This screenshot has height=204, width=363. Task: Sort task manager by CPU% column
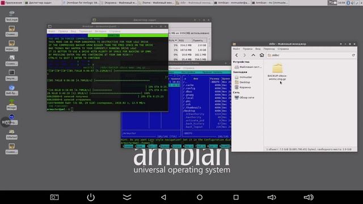coord(172,40)
